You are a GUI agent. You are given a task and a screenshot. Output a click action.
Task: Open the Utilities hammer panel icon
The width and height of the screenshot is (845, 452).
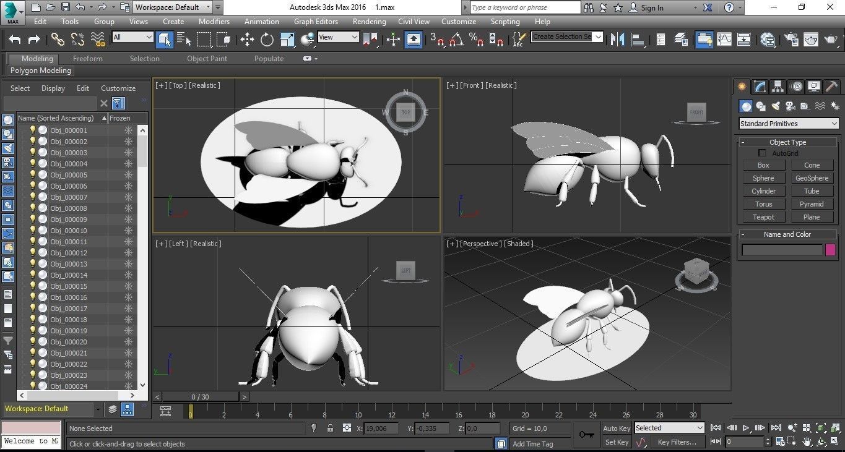pos(833,87)
